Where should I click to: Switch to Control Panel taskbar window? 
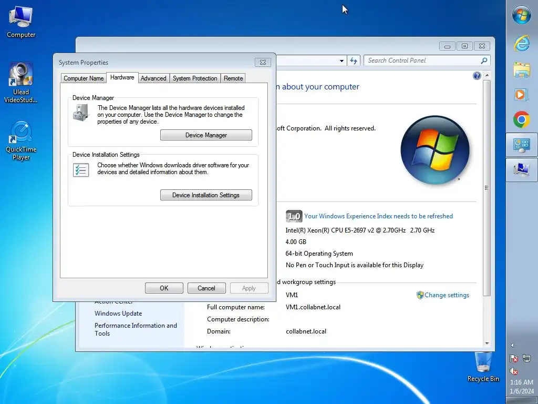522,145
